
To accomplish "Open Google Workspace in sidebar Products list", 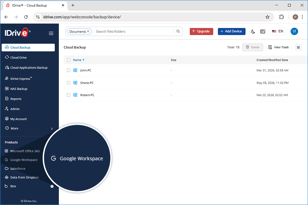I will (21, 160).
